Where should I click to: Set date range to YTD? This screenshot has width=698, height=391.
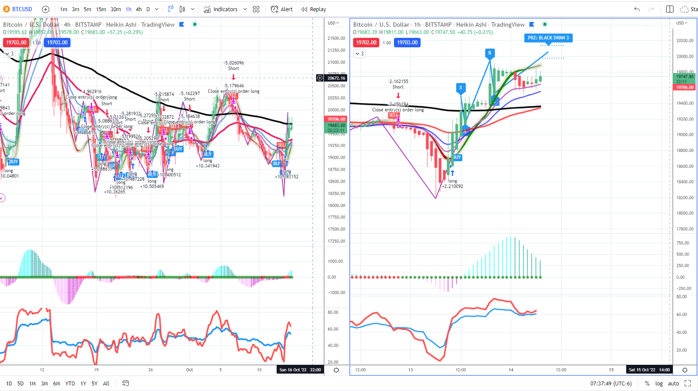pos(70,383)
